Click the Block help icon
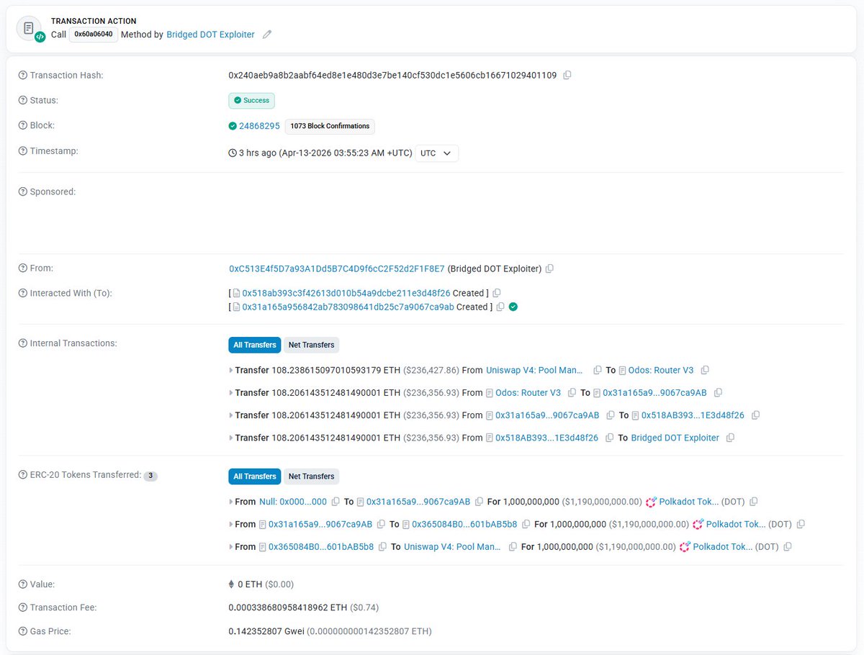The height and width of the screenshot is (655, 864). [23, 125]
